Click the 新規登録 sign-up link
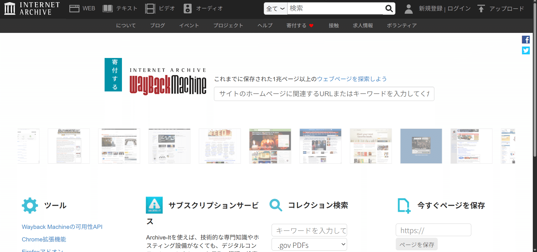Viewport: 537px width, 252px height. [x=431, y=9]
